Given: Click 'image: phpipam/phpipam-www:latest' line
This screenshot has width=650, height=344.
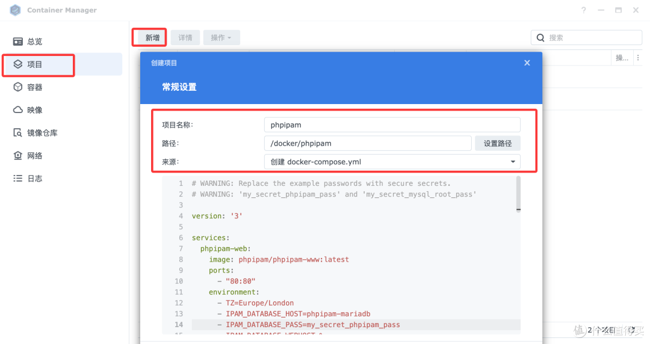Looking at the screenshot, I should tap(279, 259).
